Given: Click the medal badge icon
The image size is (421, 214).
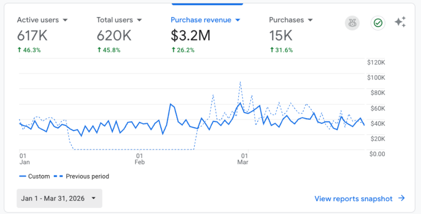Looking at the screenshot, I should click(x=352, y=23).
